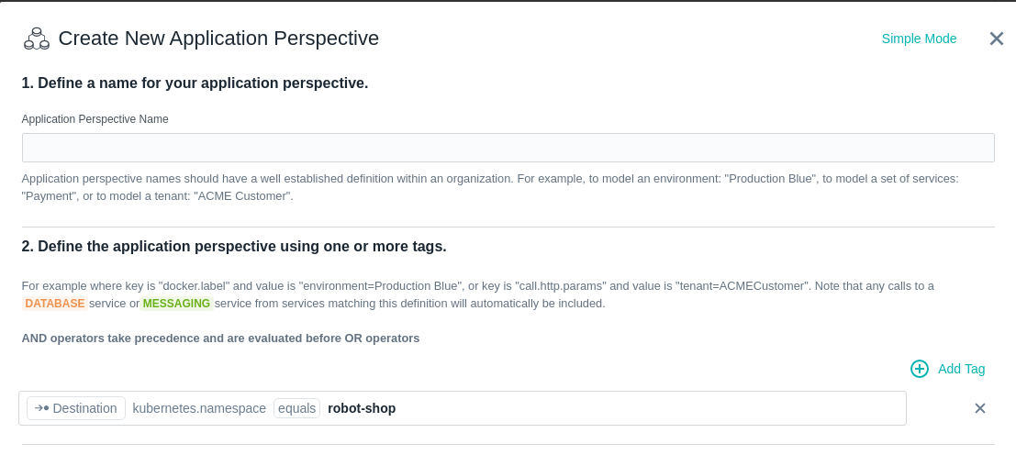
Task: Click the application perspective icon beside the title
Action: point(37,39)
